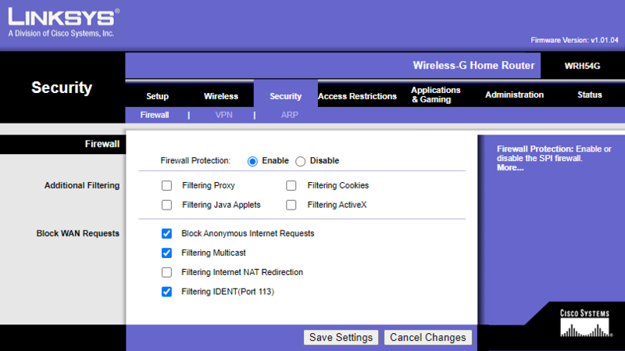Click the Wireless-G Home Router title
625x351 pixels.
point(473,66)
